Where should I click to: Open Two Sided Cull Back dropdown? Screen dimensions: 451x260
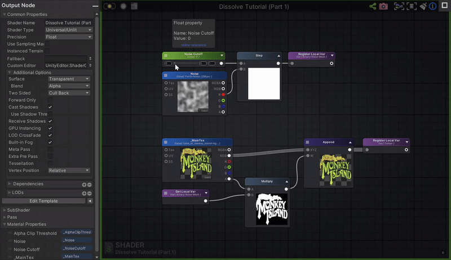point(69,93)
